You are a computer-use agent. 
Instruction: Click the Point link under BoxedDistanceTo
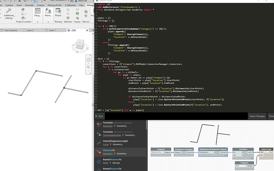[106, 163]
